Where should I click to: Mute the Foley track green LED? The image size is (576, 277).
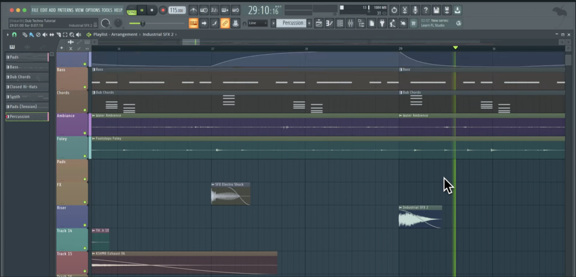pyautogui.click(x=85, y=156)
